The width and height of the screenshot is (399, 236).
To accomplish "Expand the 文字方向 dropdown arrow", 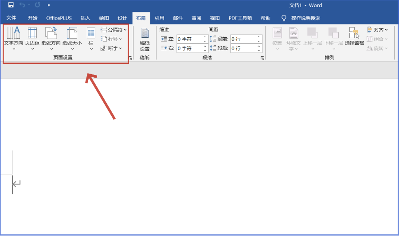I will (x=14, y=49).
